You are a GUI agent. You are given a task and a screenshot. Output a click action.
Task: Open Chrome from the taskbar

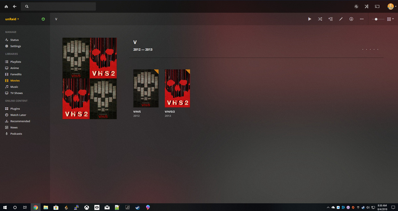click(x=36, y=207)
